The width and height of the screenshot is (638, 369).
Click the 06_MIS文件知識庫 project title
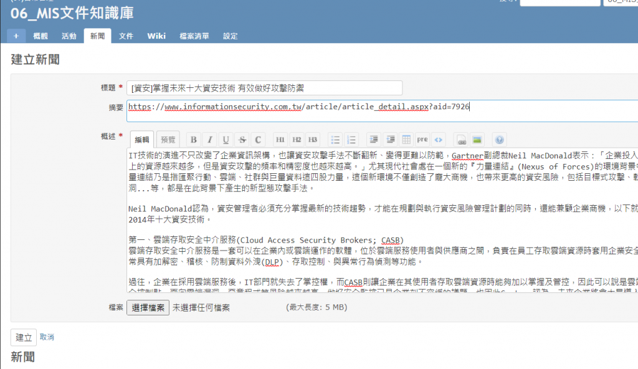click(72, 13)
